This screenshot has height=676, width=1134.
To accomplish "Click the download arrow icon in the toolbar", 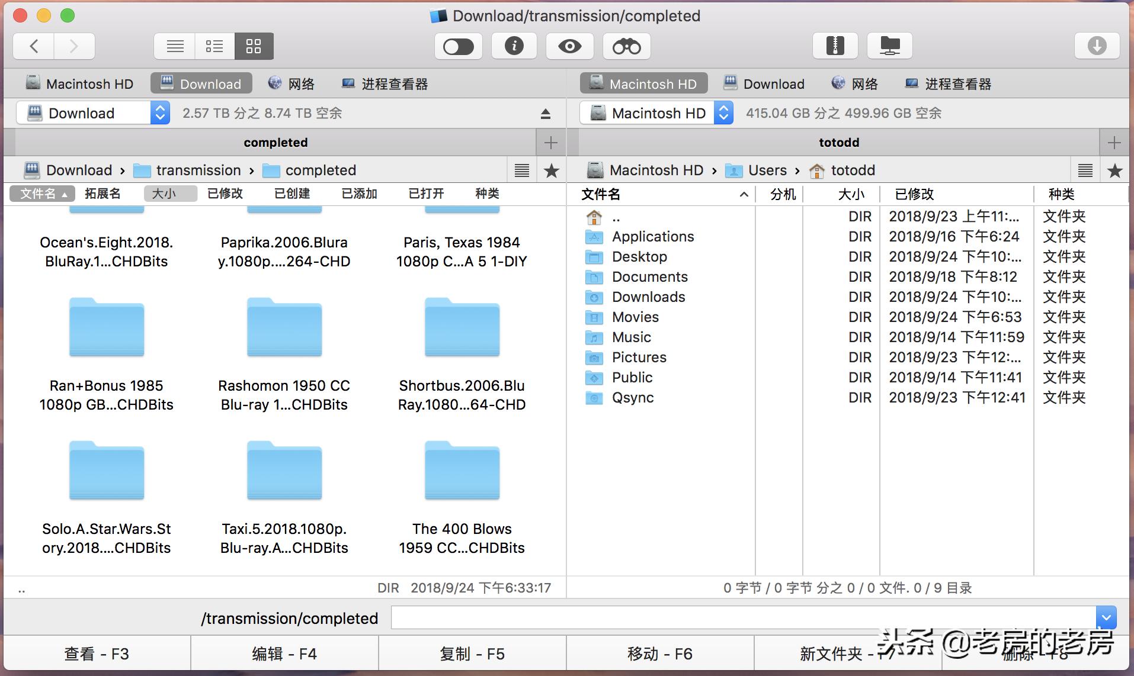I will (x=1097, y=46).
